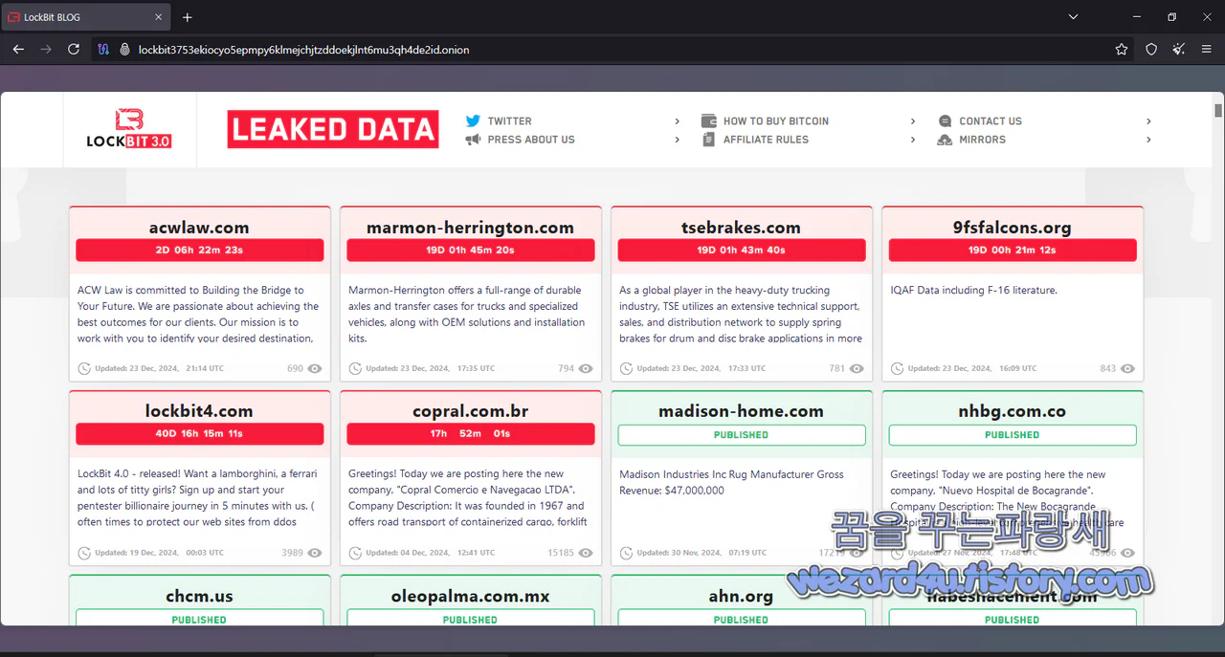Viewport: 1225px width, 657px height.
Task: Open the chcm.us card title
Action: [199, 596]
